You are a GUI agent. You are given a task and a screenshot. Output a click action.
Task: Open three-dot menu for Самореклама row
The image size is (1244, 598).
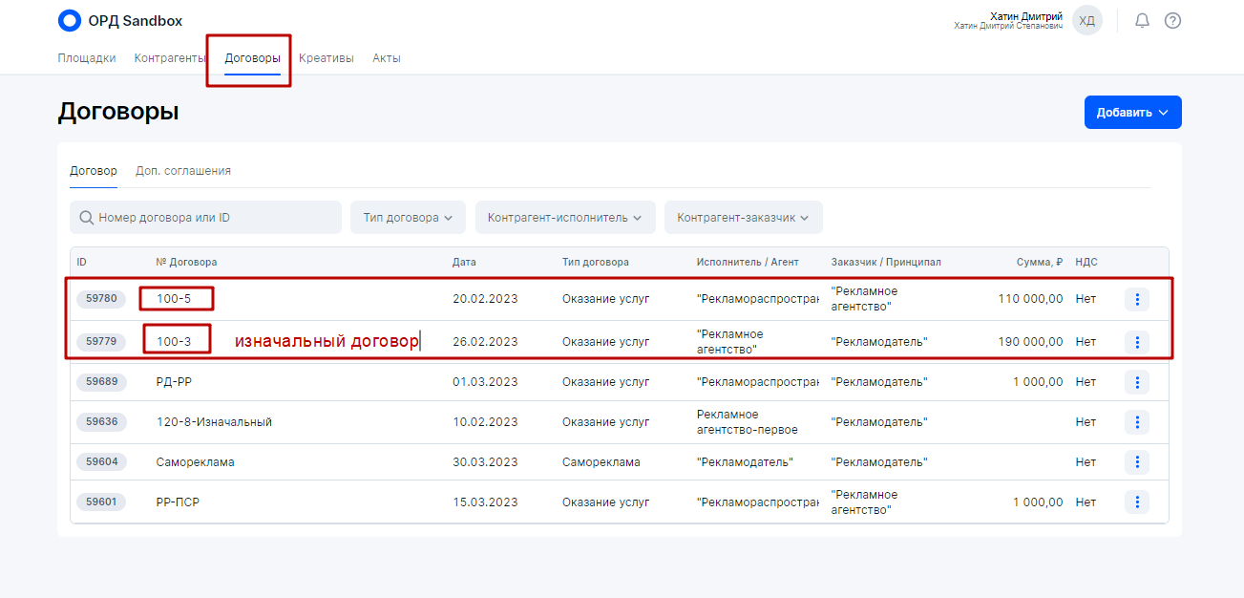click(1136, 462)
